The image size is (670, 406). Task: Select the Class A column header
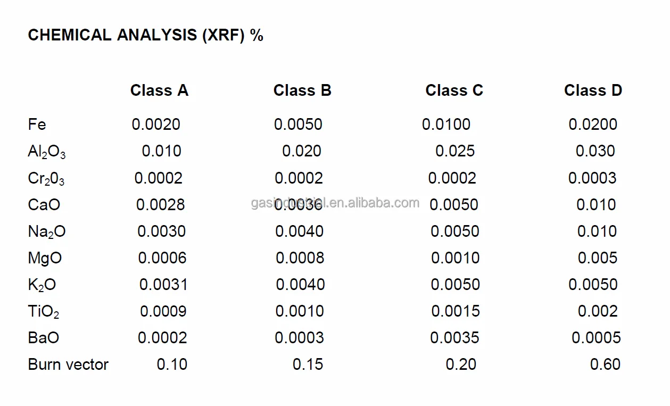click(159, 90)
